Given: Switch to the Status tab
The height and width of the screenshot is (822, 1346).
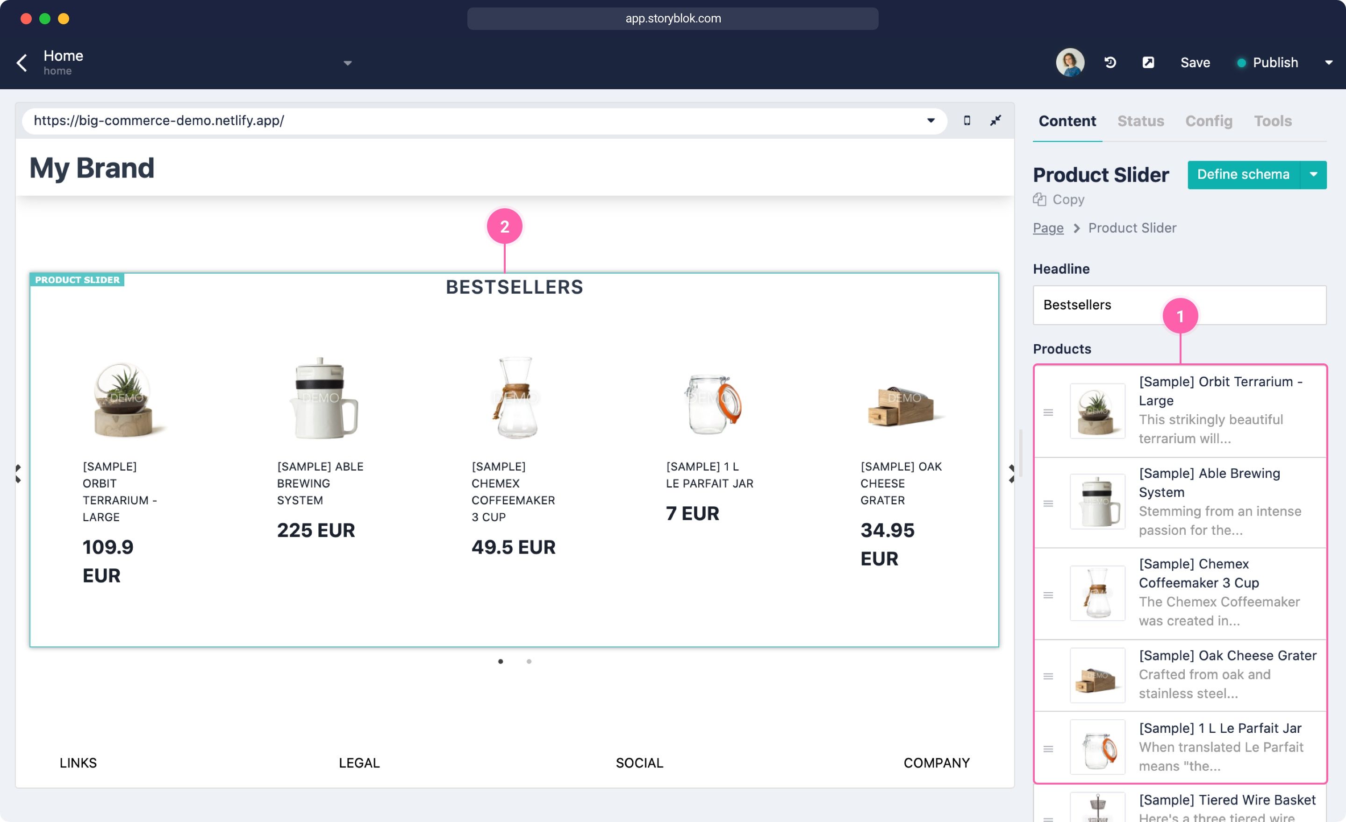Looking at the screenshot, I should [1141, 120].
